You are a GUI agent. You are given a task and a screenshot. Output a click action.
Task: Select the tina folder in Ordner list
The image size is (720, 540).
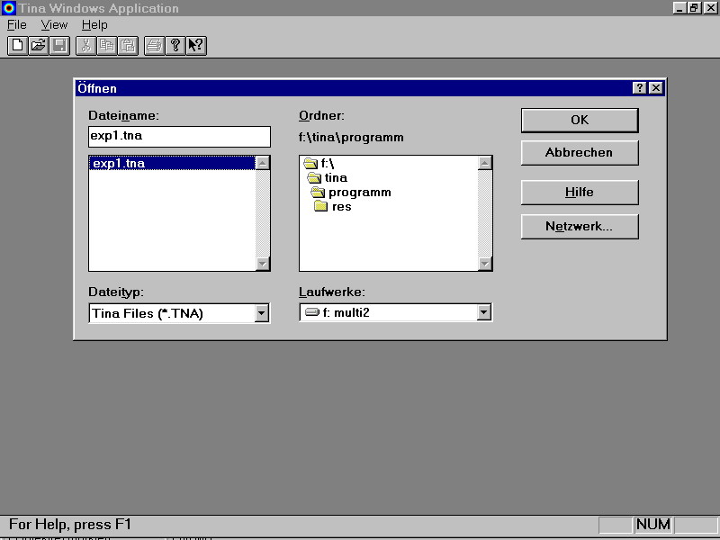click(x=335, y=178)
